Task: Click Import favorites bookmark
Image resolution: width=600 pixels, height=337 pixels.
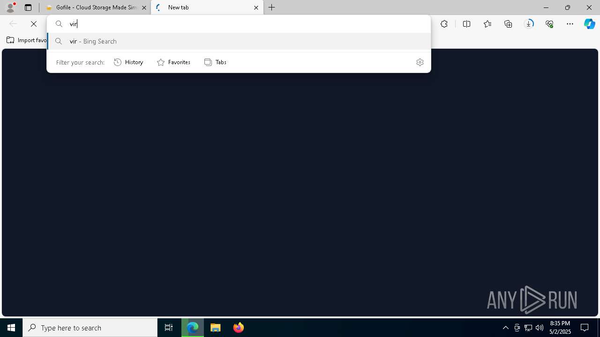Action: [x=27, y=40]
